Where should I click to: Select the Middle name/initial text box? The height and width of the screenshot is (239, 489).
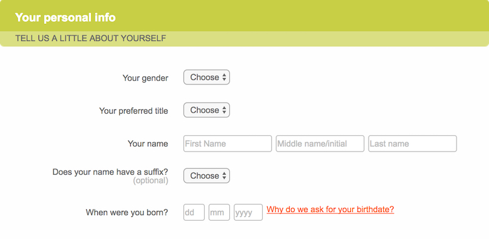tap(320, 144)
